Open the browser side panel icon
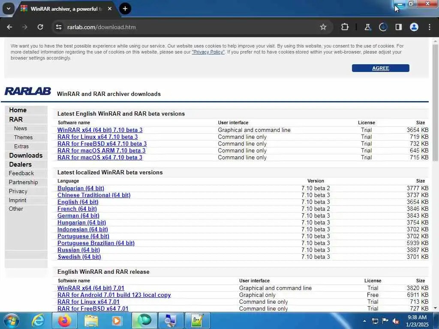Image resolution: width=439 pixels, height=329 pixels. (398, 27)
